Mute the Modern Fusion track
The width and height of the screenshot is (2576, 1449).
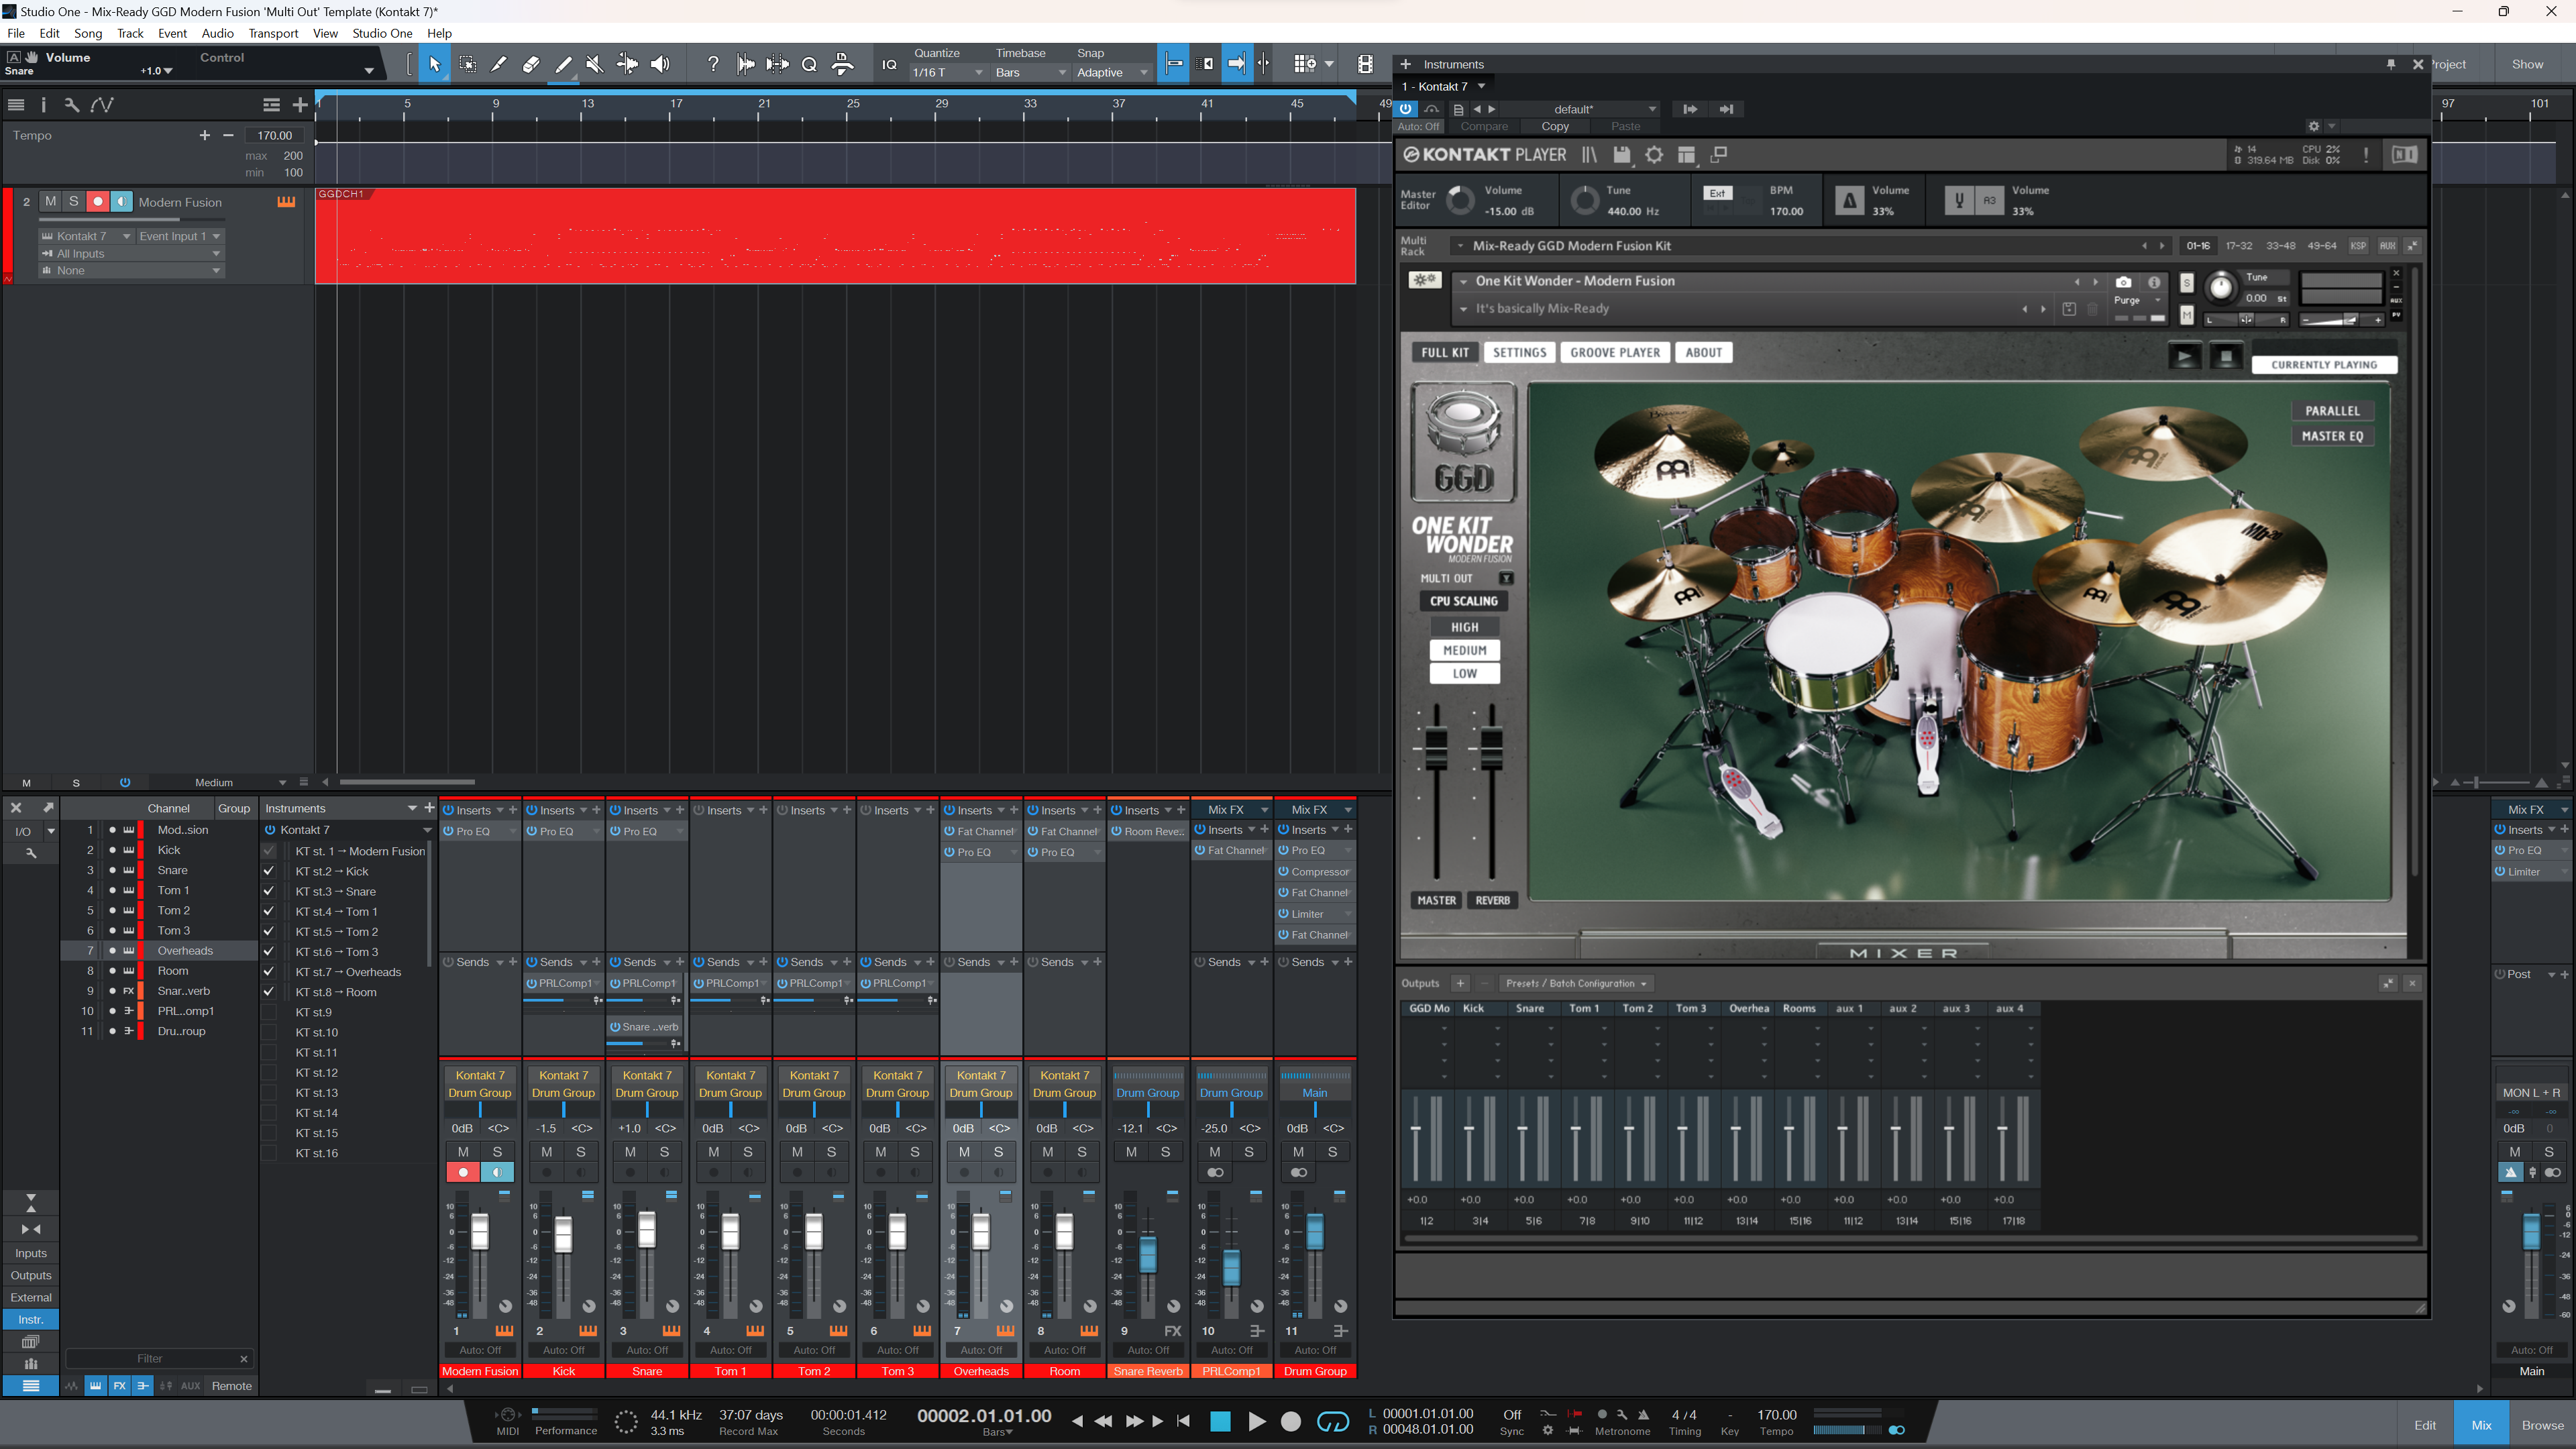(x=51, y=201)
